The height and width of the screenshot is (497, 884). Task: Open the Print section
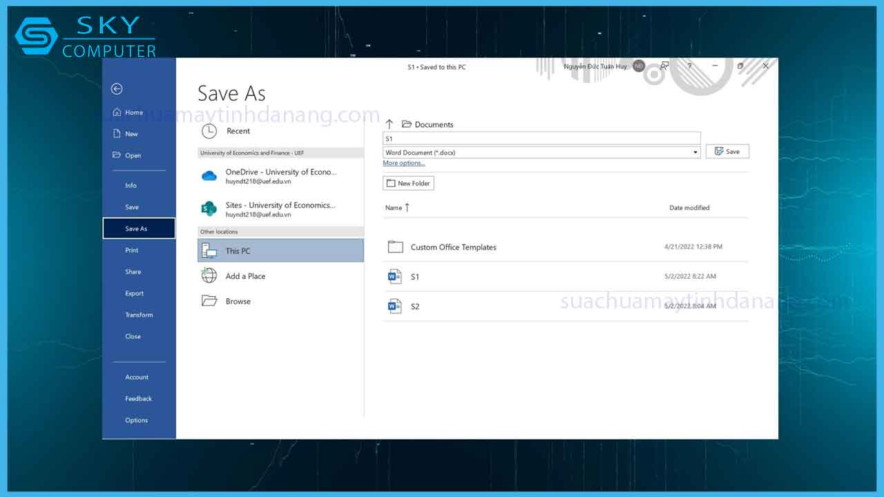131,250
